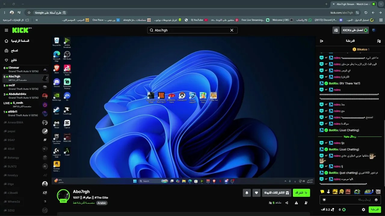Click kick.com/abo7rgh address bar
This screenshot has width=385, height=216.
pos(342,13)
